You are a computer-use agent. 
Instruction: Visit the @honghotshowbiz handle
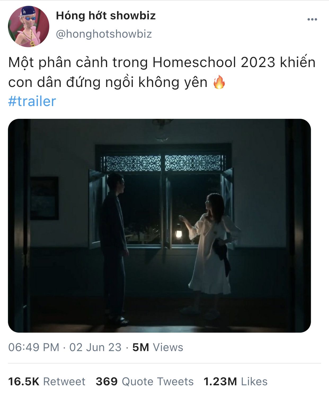104,34
